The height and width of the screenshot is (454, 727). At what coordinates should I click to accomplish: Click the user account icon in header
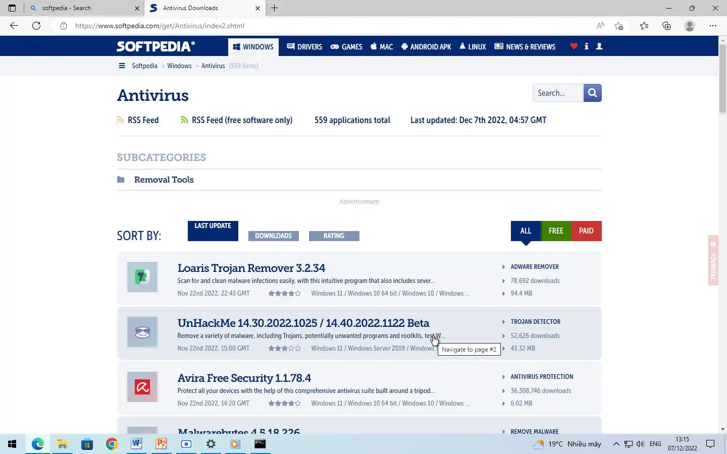point(599,46)
